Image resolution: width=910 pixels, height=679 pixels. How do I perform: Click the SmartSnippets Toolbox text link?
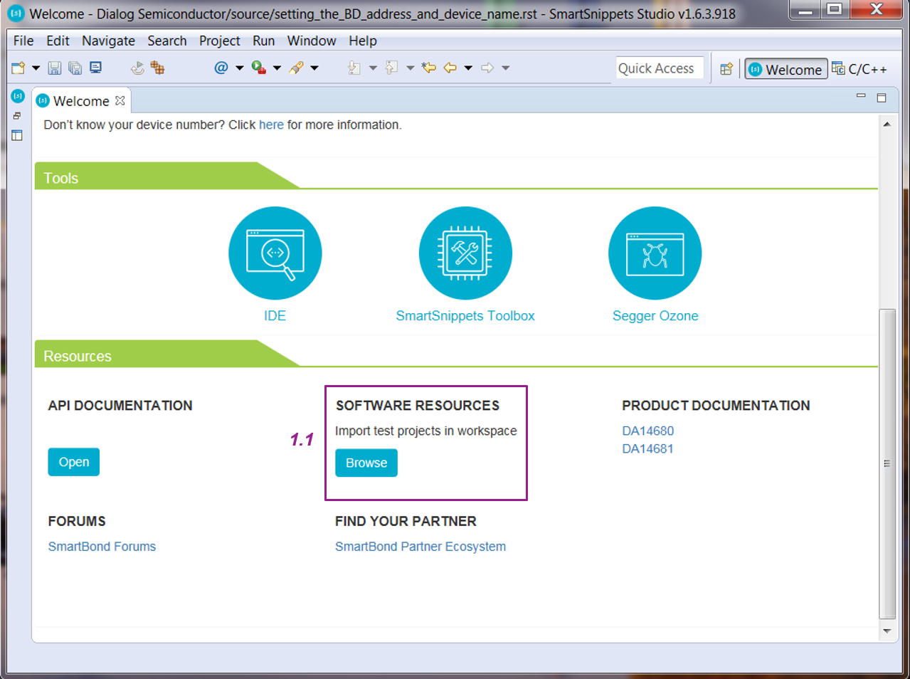coord(465,316)
